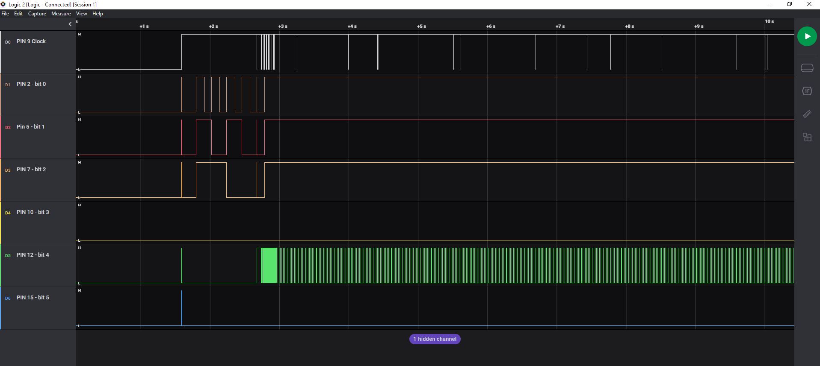This screenshot has height=366, width=820.
Task: Click the 10 s timeline label
Action: pyautogui.click(x=769, y=21)
